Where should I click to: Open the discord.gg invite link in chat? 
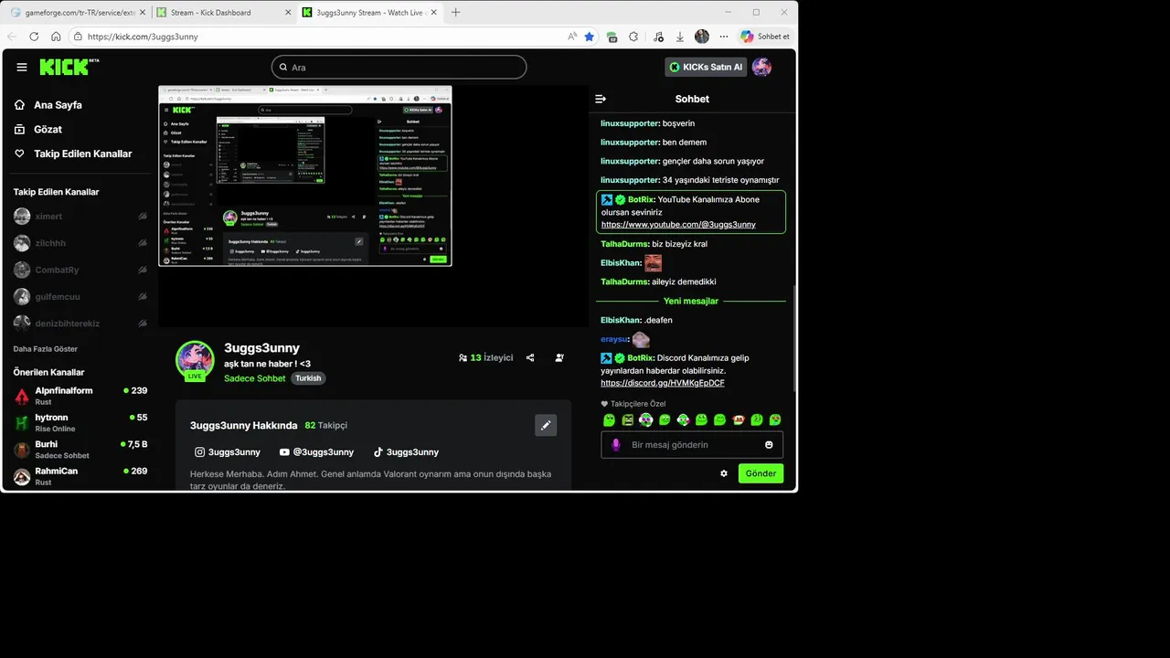(663, 383)
